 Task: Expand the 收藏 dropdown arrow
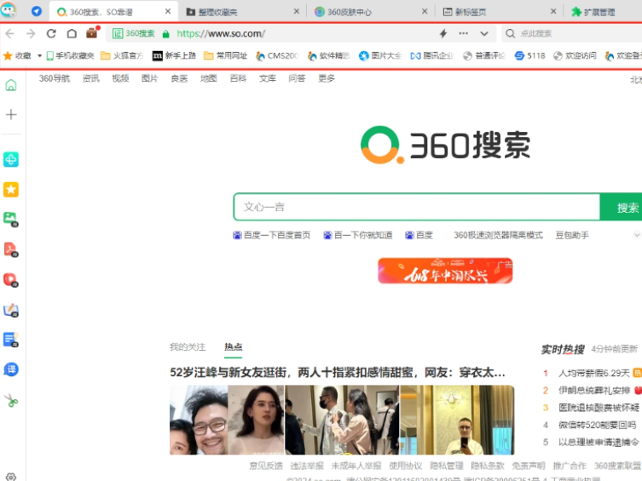40,55
